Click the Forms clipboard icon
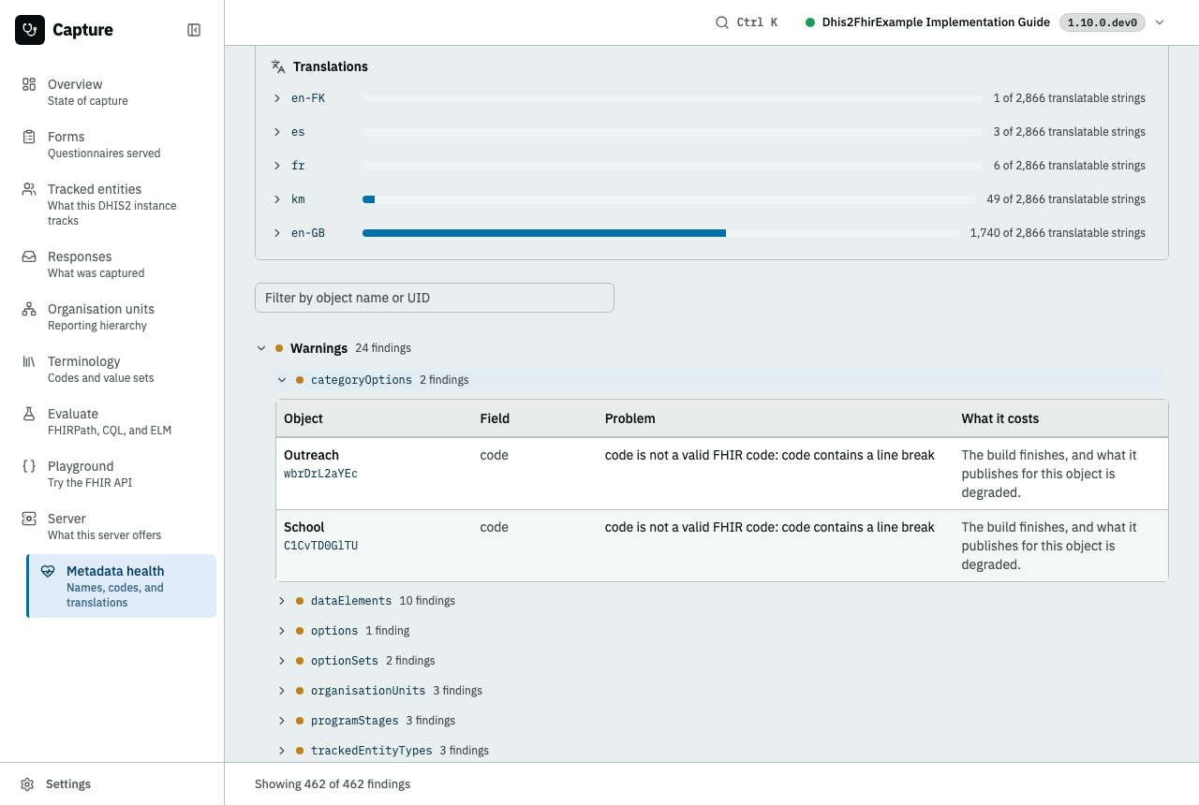Viewport: 1199px width, 805px height. (x=29, y=137)
